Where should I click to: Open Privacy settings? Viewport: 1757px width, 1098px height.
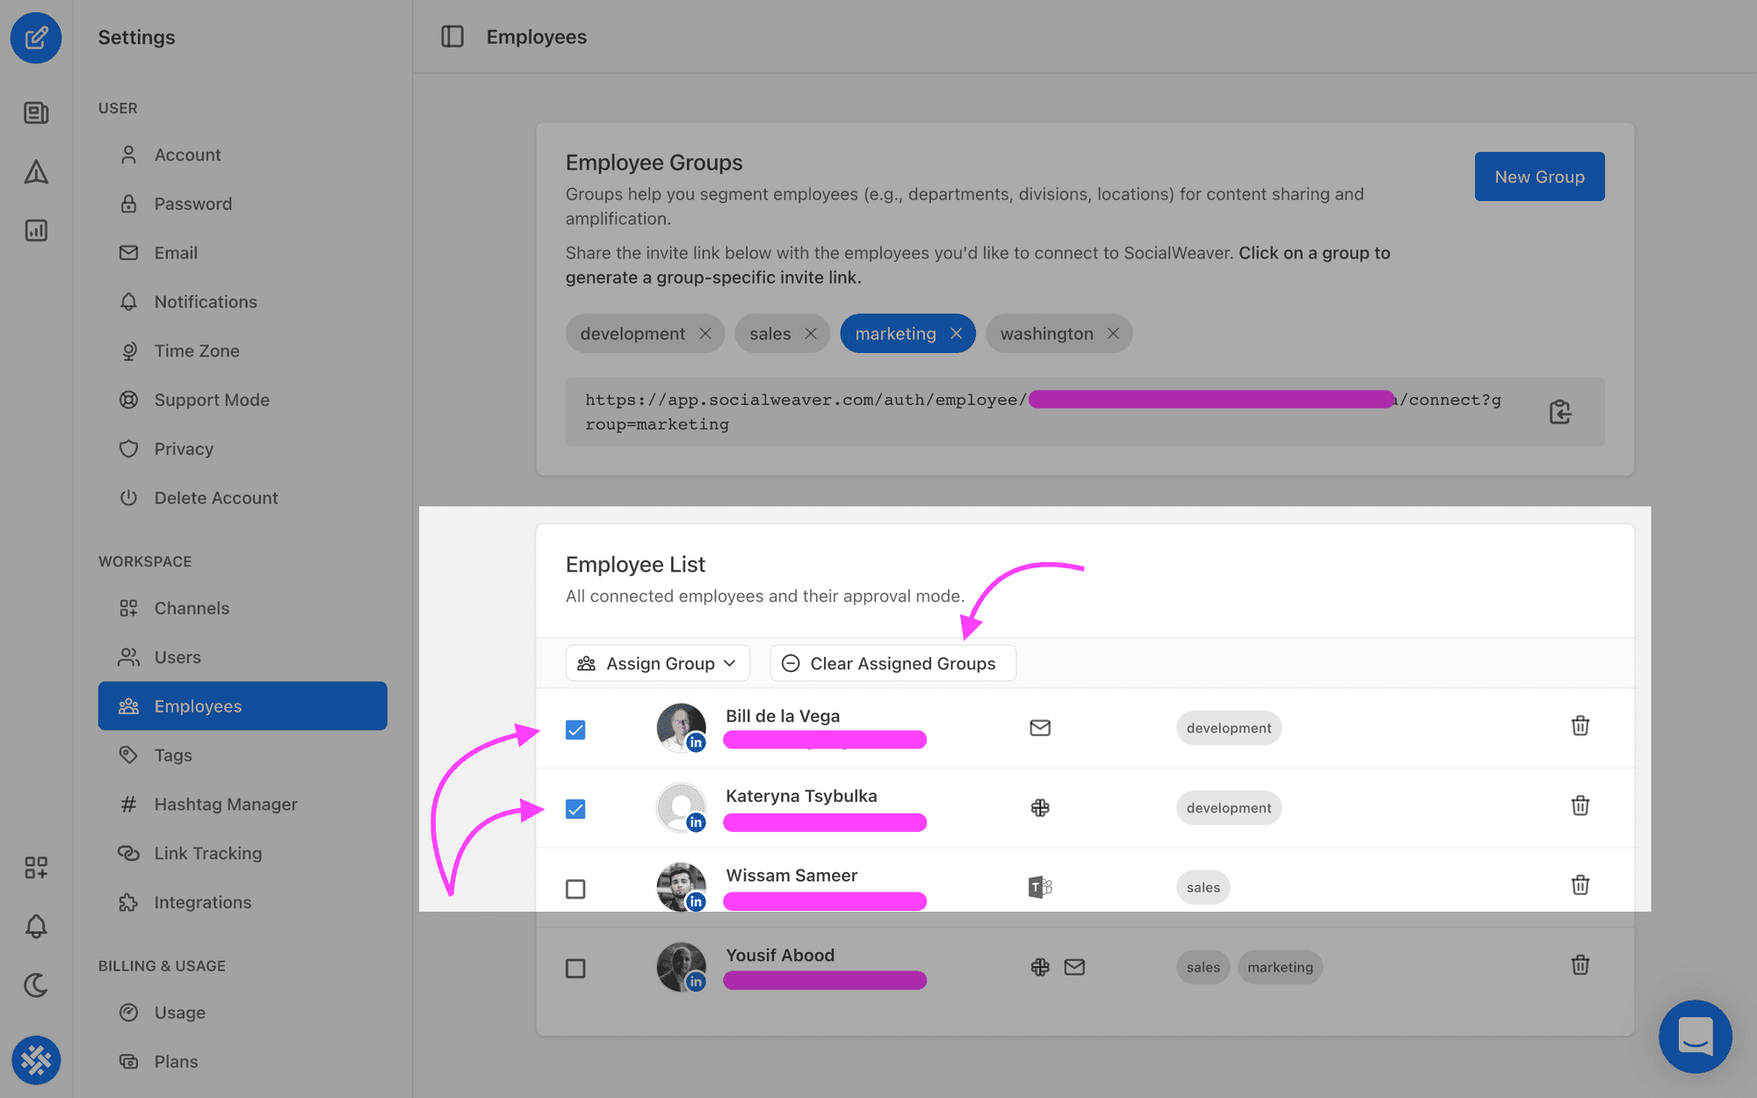(x=242, y=449)
